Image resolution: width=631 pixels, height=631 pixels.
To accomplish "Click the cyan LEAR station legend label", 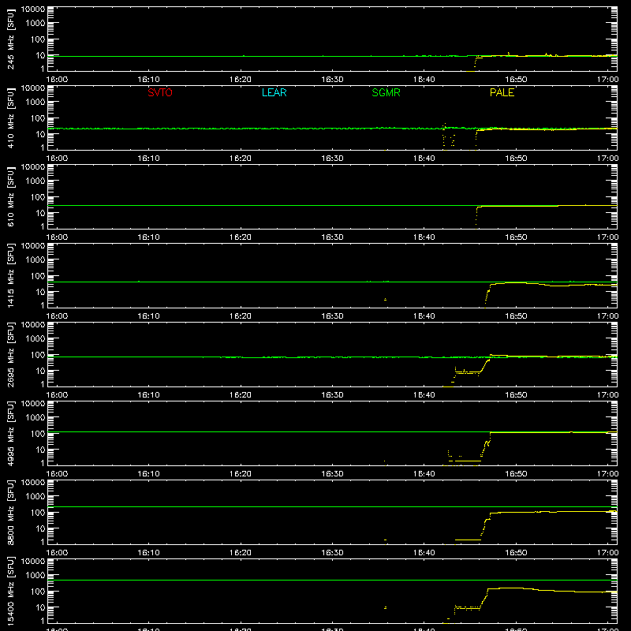I will point(274,92).
